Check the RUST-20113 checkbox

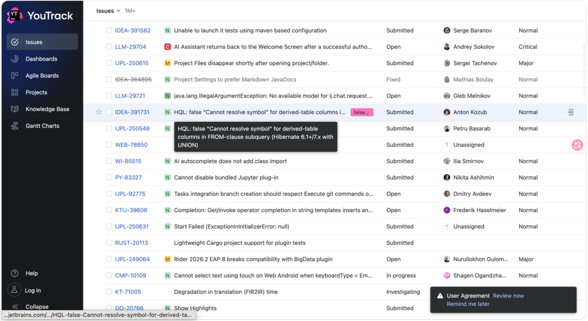pyautogui.click(x=109, y=243)
